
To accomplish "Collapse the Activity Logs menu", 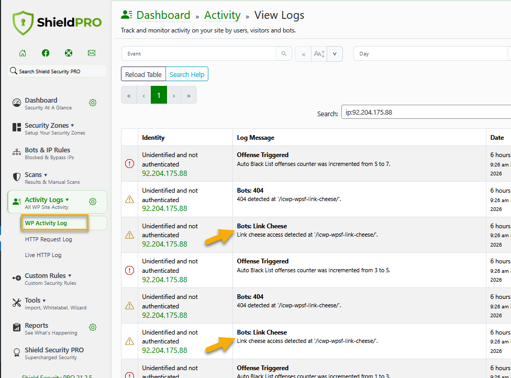I will pyautogui.click(x=67, y=200).
